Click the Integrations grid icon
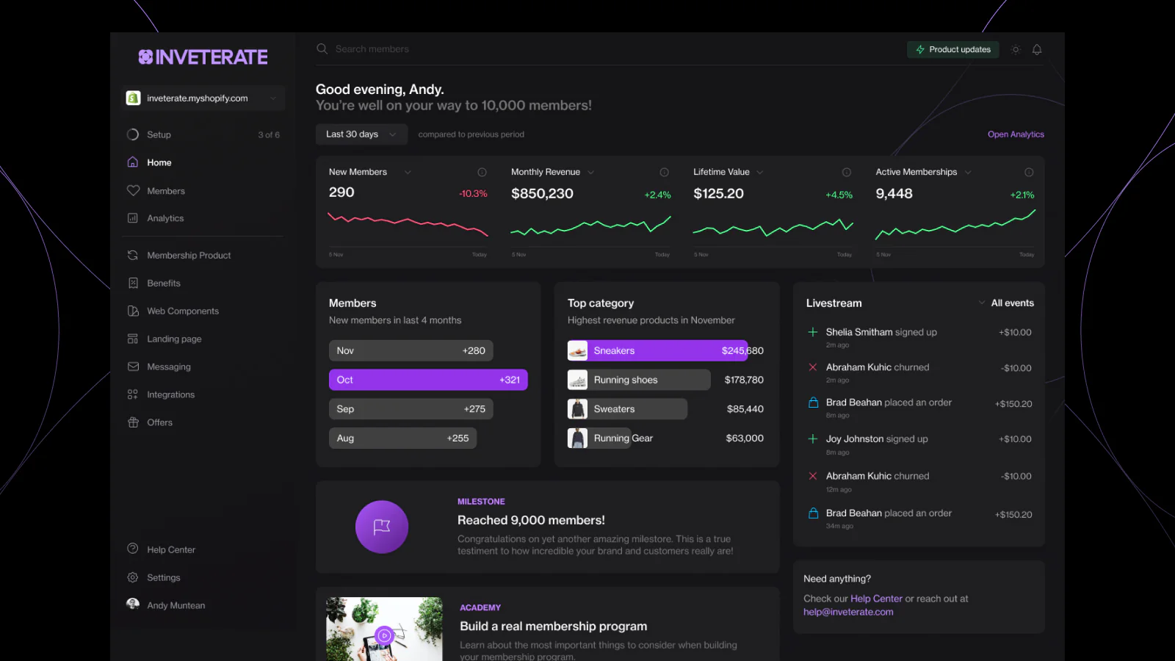The width and height of the screenshot is (1175, 661). (133, 394)
